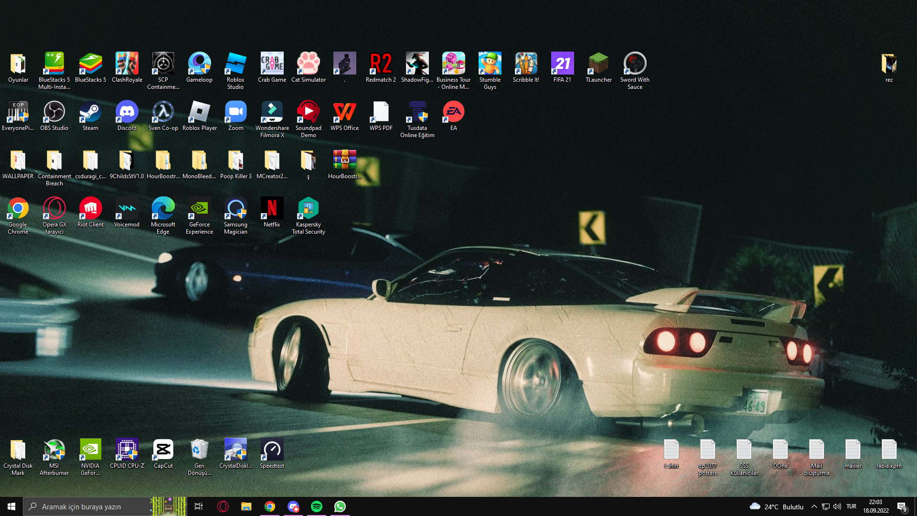Open CPUID CPU-Z shortcut

pyautogui.click(x=127, y=453)
